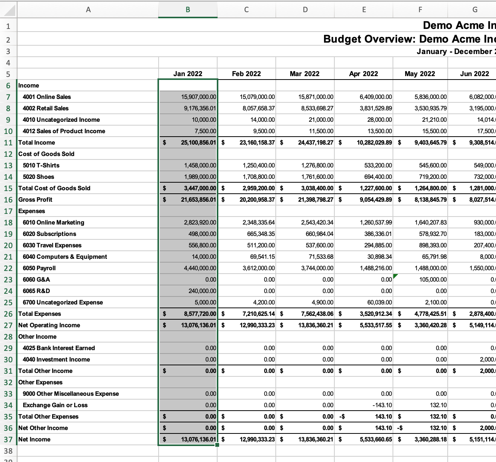Select column C header
Viewport: 496px width, 462px height.
[246, 10]
